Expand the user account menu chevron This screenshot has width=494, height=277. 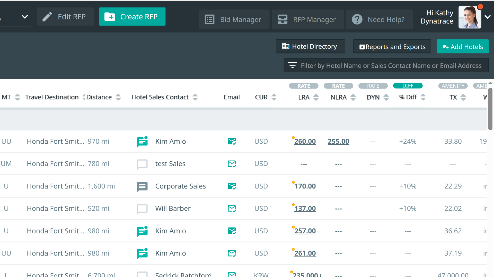488,17
